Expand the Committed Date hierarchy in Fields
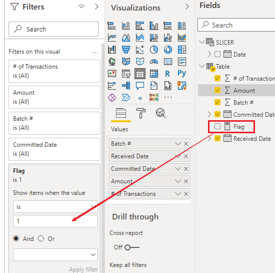The image size is (275, 273). (x=209, y=114)
